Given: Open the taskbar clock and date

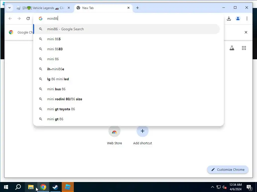Looking at the screenshot, I should tap(235, 187).
